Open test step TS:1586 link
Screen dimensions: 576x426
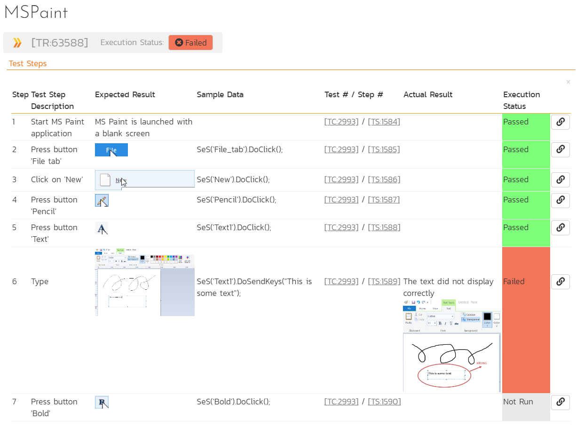coord(384,180)
